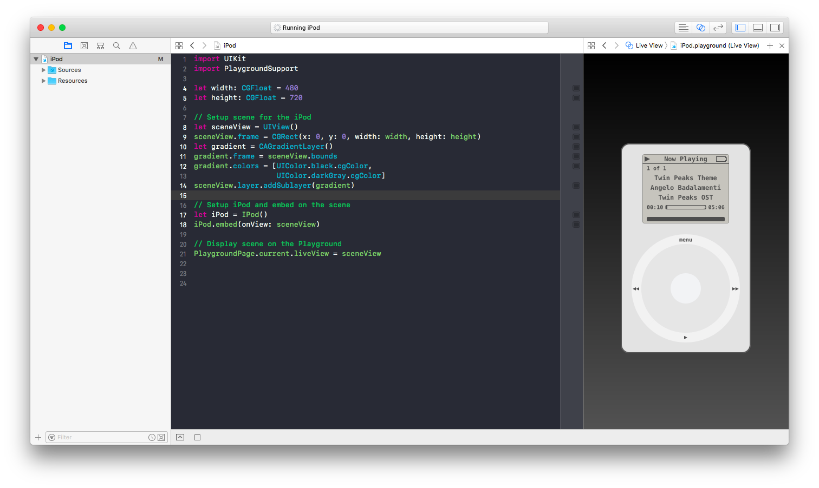The height and width of the screenshot is (488, 819).
Task: Show result for line 4 width
Action: point(576,88)
